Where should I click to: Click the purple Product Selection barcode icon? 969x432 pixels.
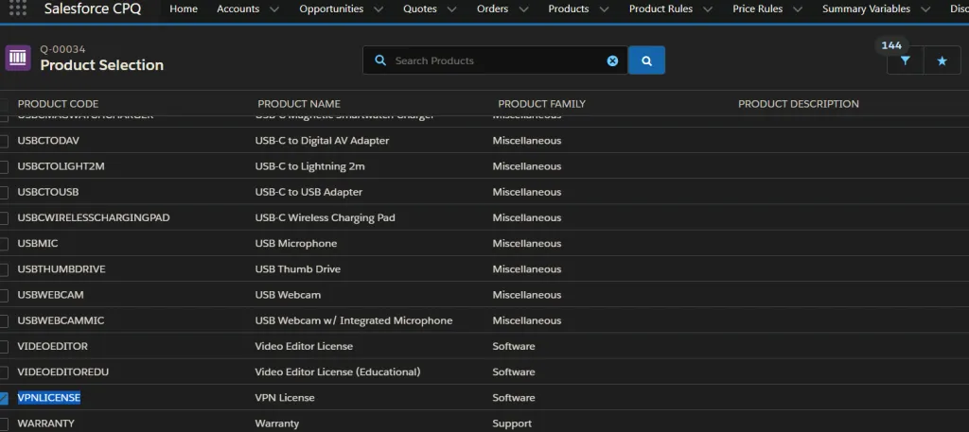click(18, 58)
